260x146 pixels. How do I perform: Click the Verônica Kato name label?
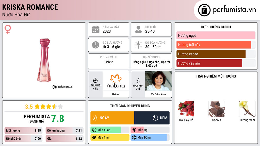point(158,94)
